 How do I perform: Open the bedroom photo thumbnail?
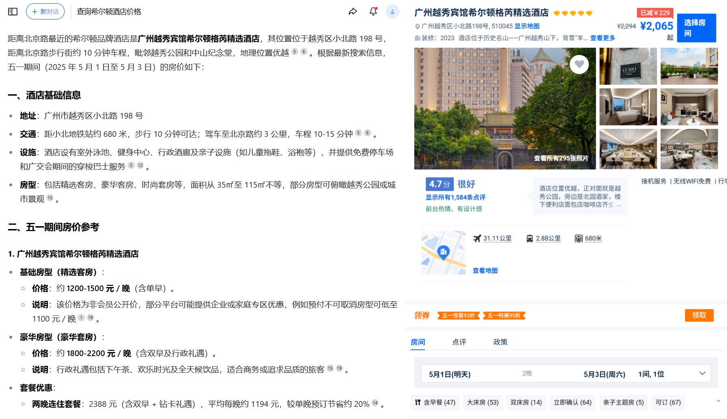628,107
